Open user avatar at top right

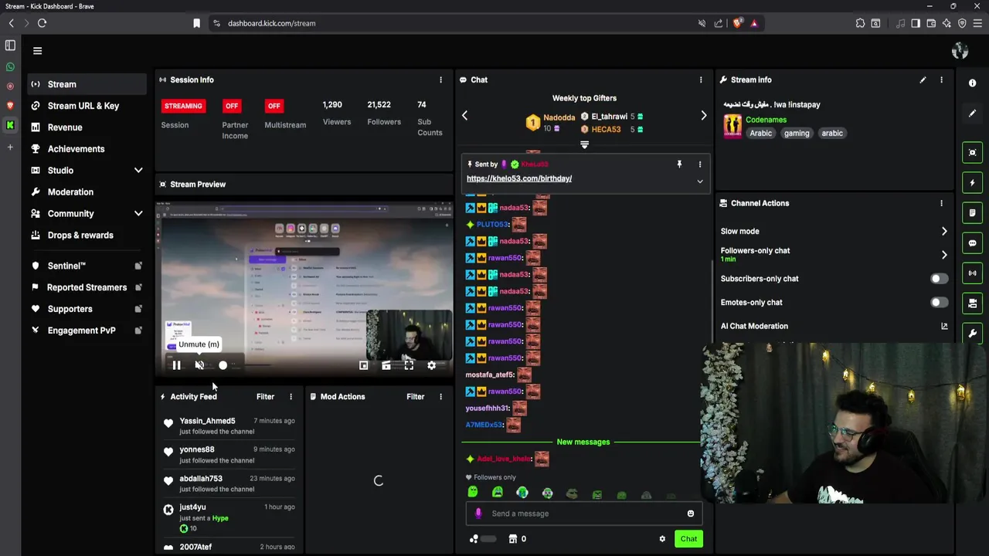[x=960, y=51]
